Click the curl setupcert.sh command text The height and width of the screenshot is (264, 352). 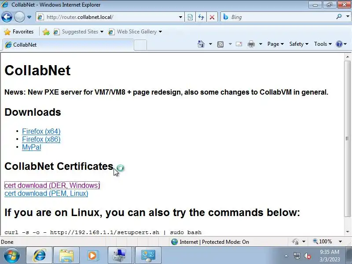103,232
